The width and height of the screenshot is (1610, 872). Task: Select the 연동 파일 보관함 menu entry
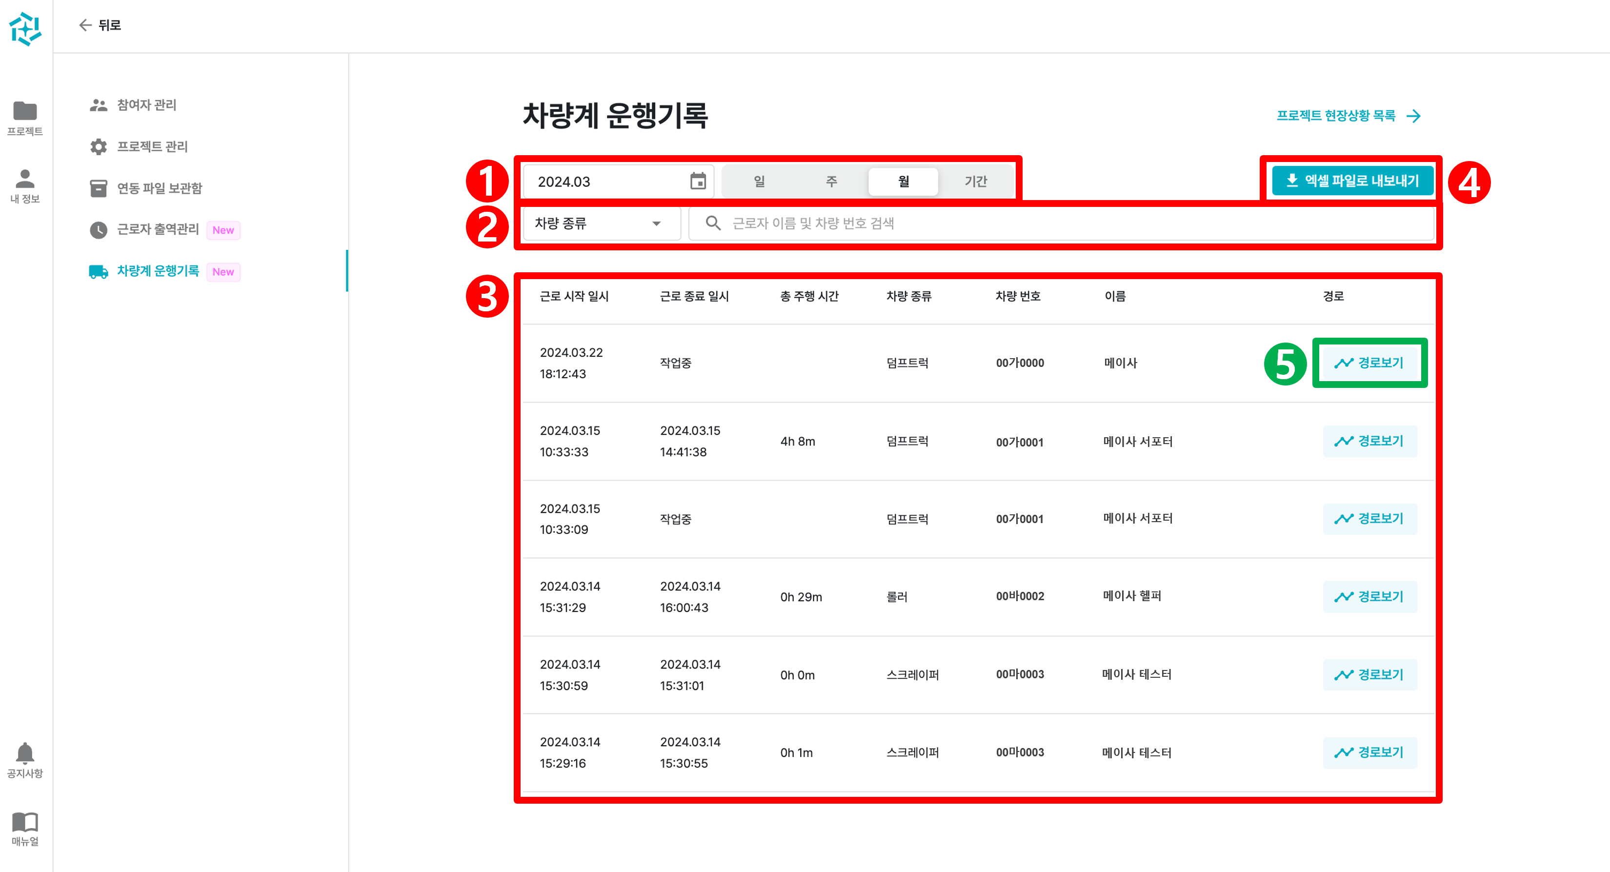[160, 187]
